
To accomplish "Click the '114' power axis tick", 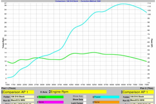I will (149, 3).
